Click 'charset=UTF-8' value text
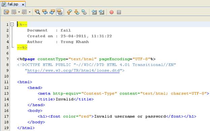Screen dimensions: 210x131 [187, 93]
